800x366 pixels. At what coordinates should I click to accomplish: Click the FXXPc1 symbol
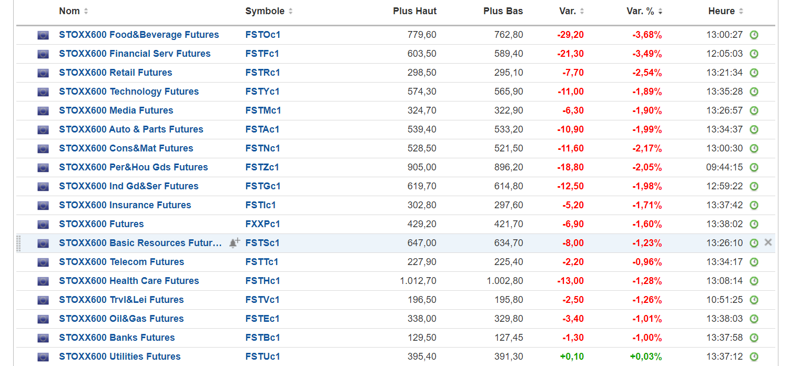(x=262, y=224)
